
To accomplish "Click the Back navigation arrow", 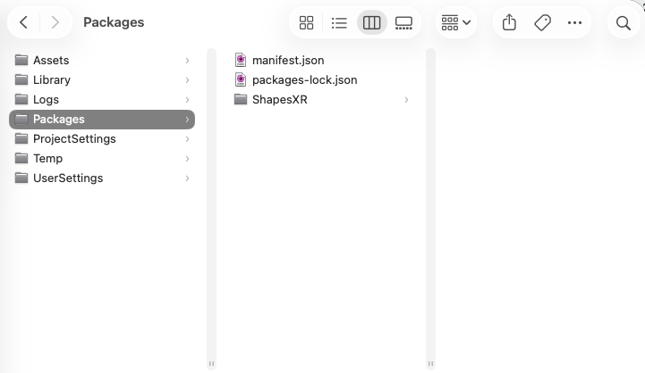I will (x=24, y=23).
